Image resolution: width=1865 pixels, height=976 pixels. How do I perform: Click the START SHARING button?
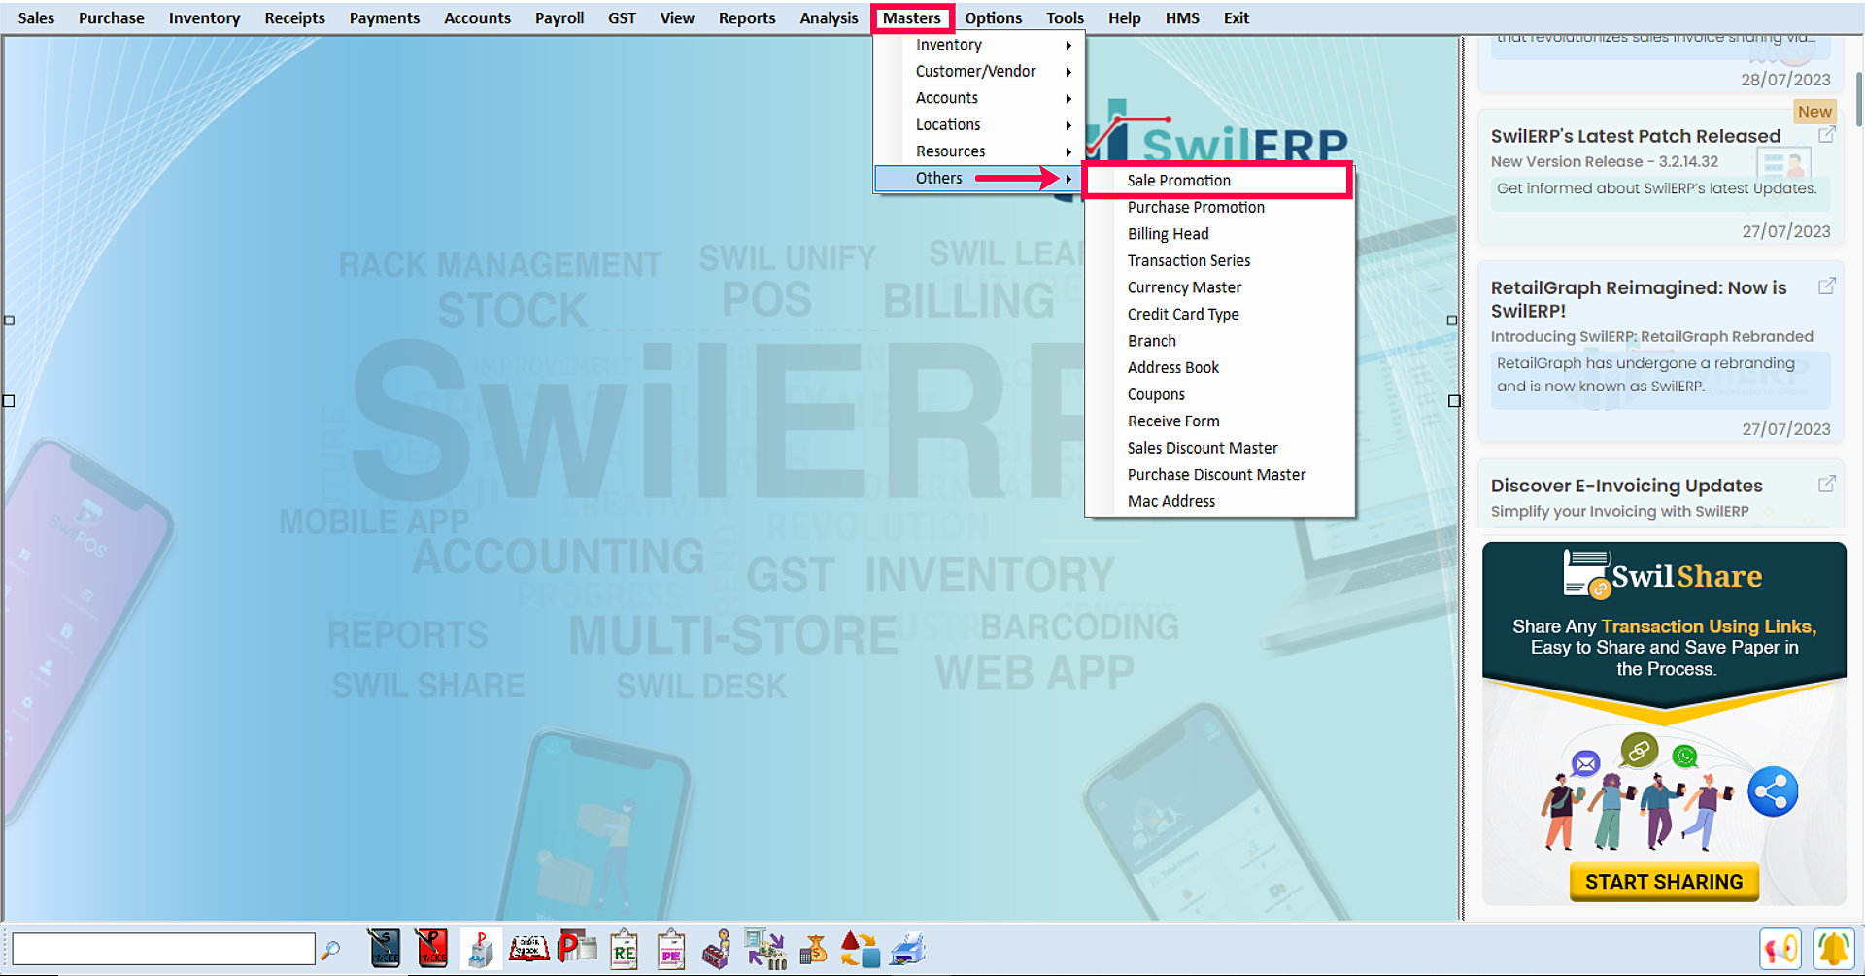pyautogui.click(x=1664, y=882)
